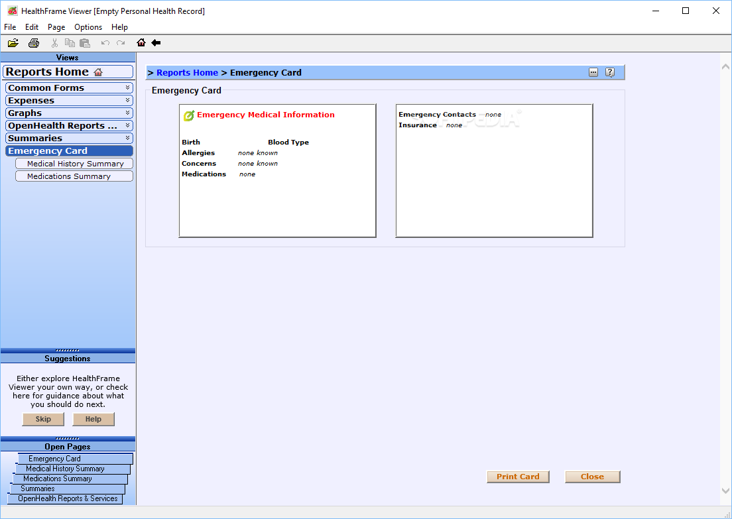Open the Help menu
The height and width of the screenshot is (519, 732).
(x=119, y=27)
